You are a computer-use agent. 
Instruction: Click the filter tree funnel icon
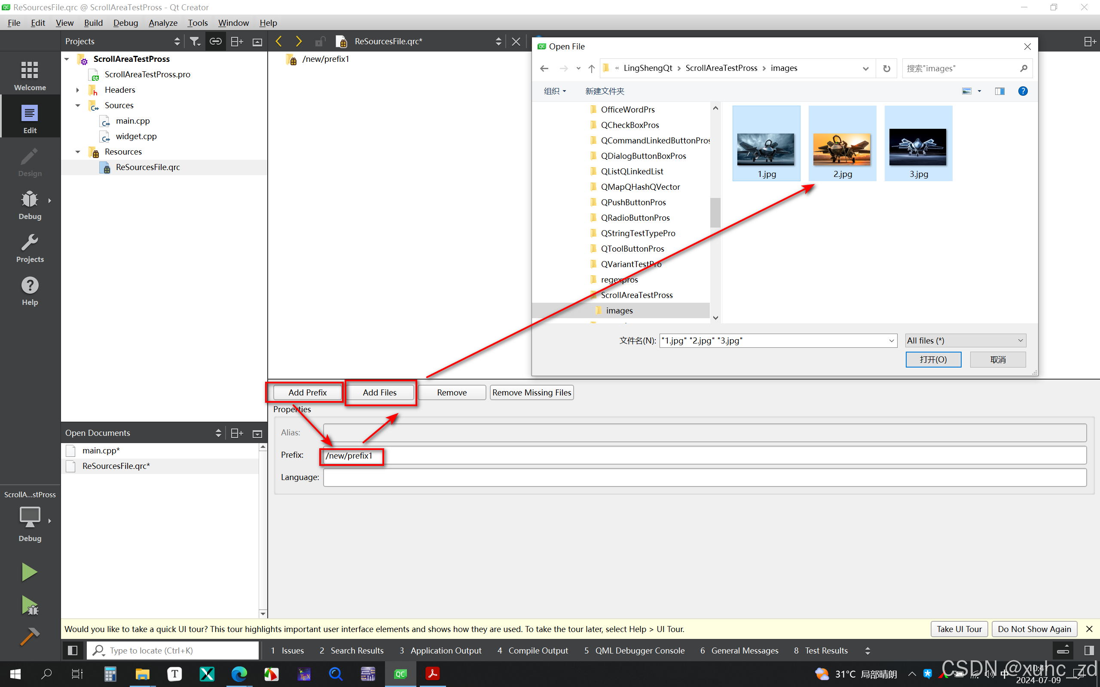[x=195, y=41]
